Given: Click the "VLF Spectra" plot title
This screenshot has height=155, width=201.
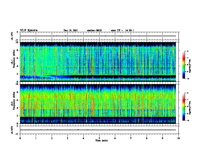Looking at the screenshot, I should (29, 30).
